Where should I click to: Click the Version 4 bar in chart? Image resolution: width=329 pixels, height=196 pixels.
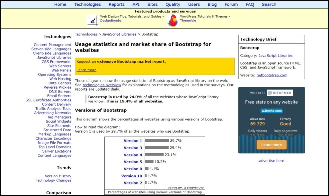[x=154, y=155]
